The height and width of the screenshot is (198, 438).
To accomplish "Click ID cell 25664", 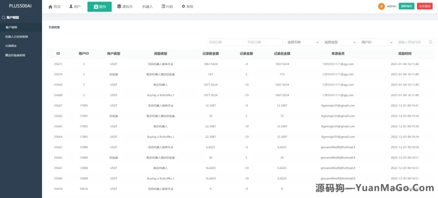I will [58, 137].
